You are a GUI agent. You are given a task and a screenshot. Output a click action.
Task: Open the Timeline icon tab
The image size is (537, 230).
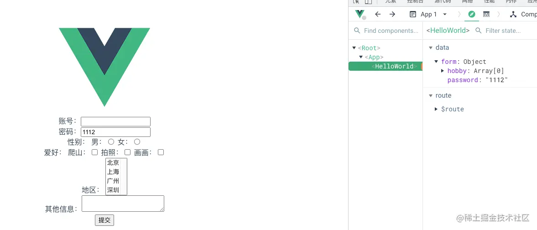click(486, 14)
